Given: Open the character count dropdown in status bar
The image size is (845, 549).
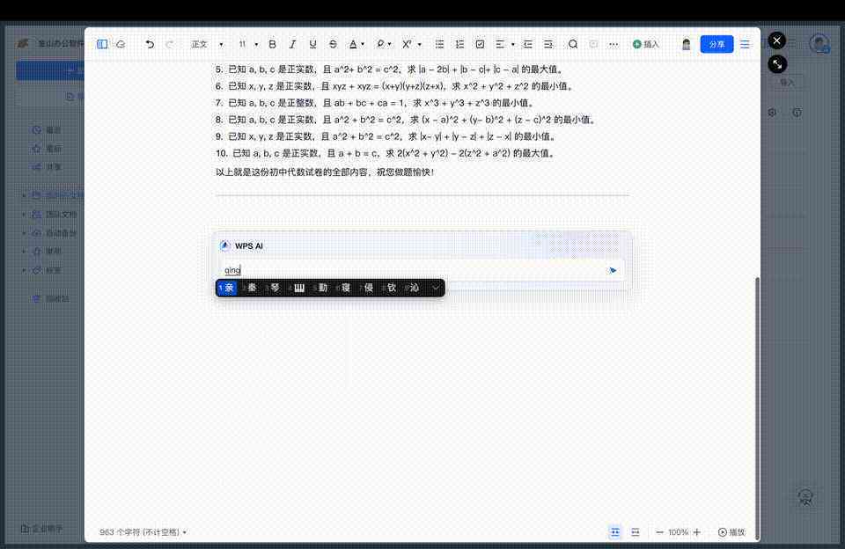Looking at the screenshot, I should click(143, 531).
